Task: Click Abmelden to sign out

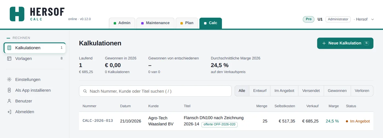Action: click(35, 112)
